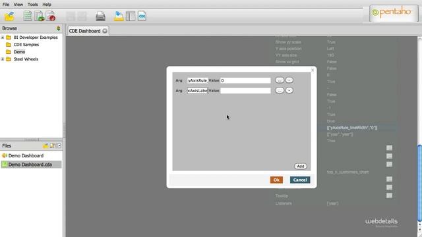
Task: Click the Add button in dialog
Action: pos(301,167)
